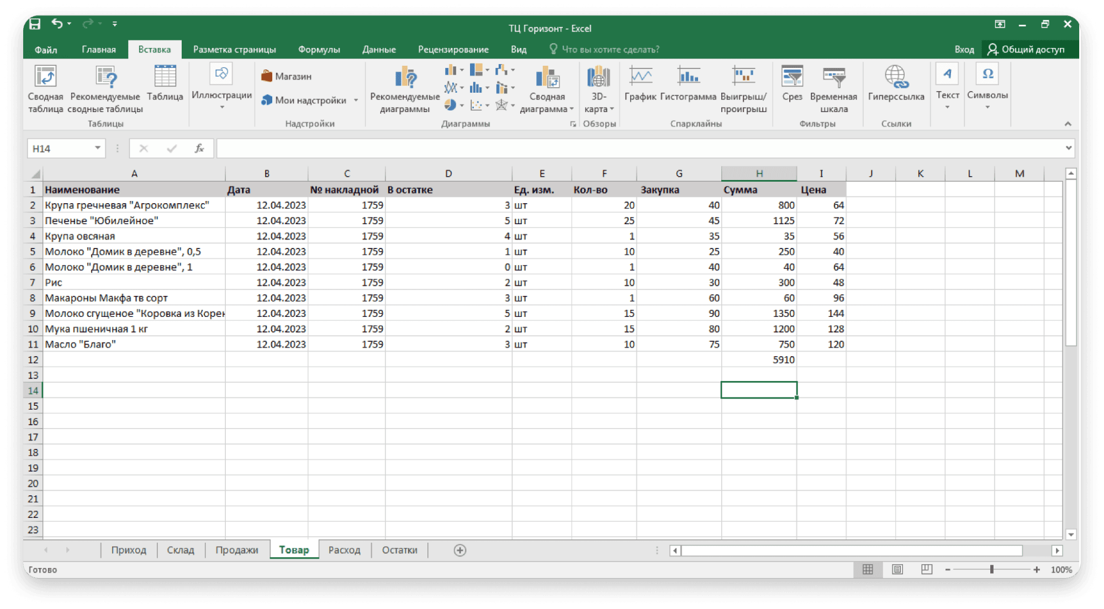Insert a Гиперссылка hyperlink
This screenshot has width=1104, height=609.
click(x=896, y=83)
